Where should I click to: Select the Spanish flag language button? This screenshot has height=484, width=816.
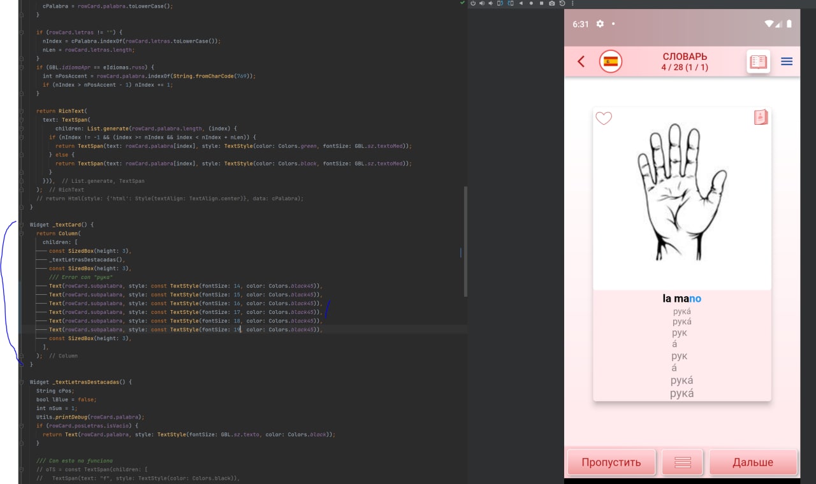tap(611, 62)
